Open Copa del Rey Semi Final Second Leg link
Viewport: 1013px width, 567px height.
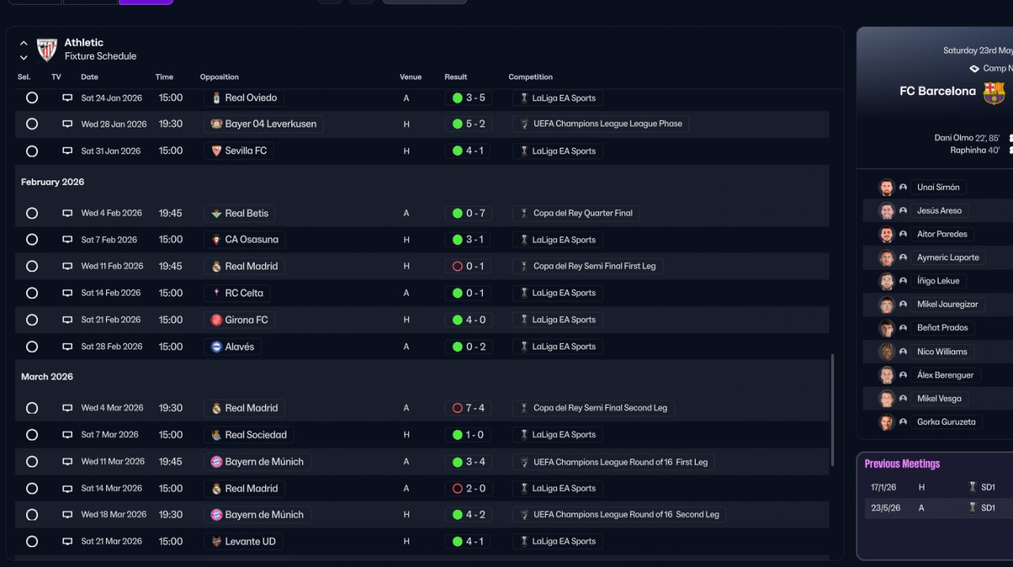point(600,408)
